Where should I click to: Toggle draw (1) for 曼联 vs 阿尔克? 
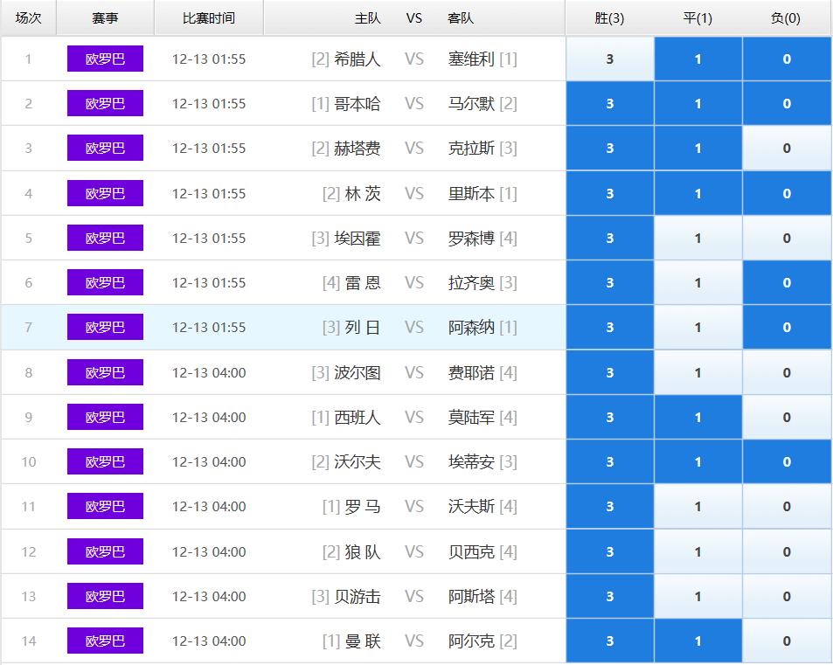coord(698,641)
